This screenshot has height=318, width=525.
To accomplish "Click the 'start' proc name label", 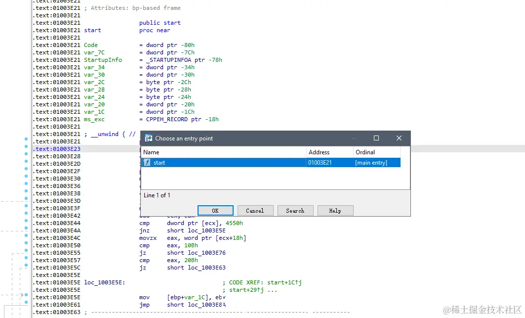I will click(x=92, y=30).
